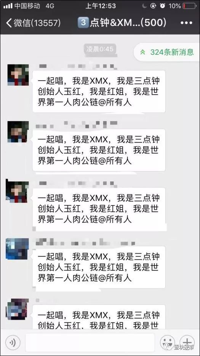Tap the fourth sender's blue avatar
Image resolution: width=200 pixels, height=356 pixels.
click(17, 249)
